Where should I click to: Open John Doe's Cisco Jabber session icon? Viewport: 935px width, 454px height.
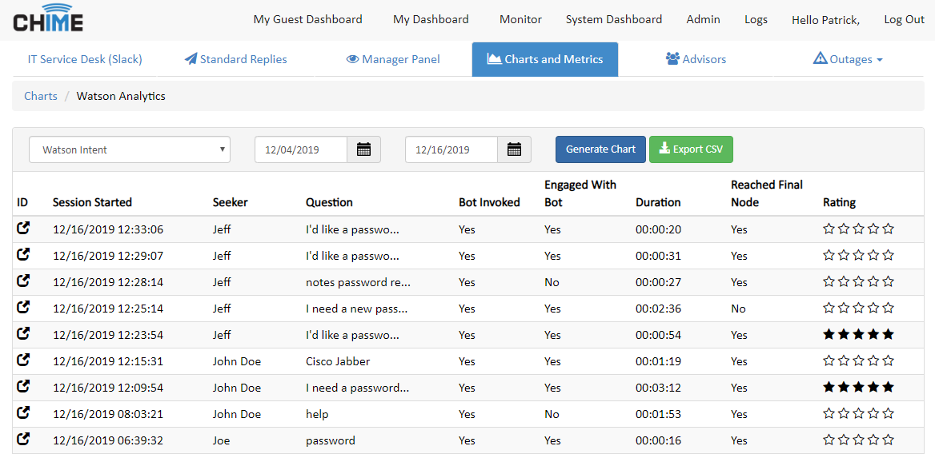23,360
